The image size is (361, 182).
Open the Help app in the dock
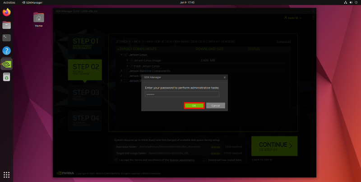click(x=6, y=51)
